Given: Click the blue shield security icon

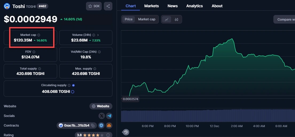Looking at the screenshot, I should 101,125.
